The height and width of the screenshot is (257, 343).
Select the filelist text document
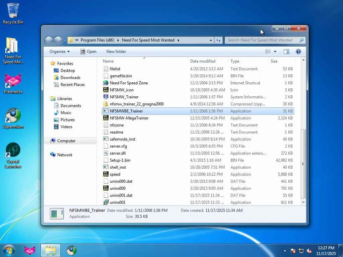click(x=198, y=69)
